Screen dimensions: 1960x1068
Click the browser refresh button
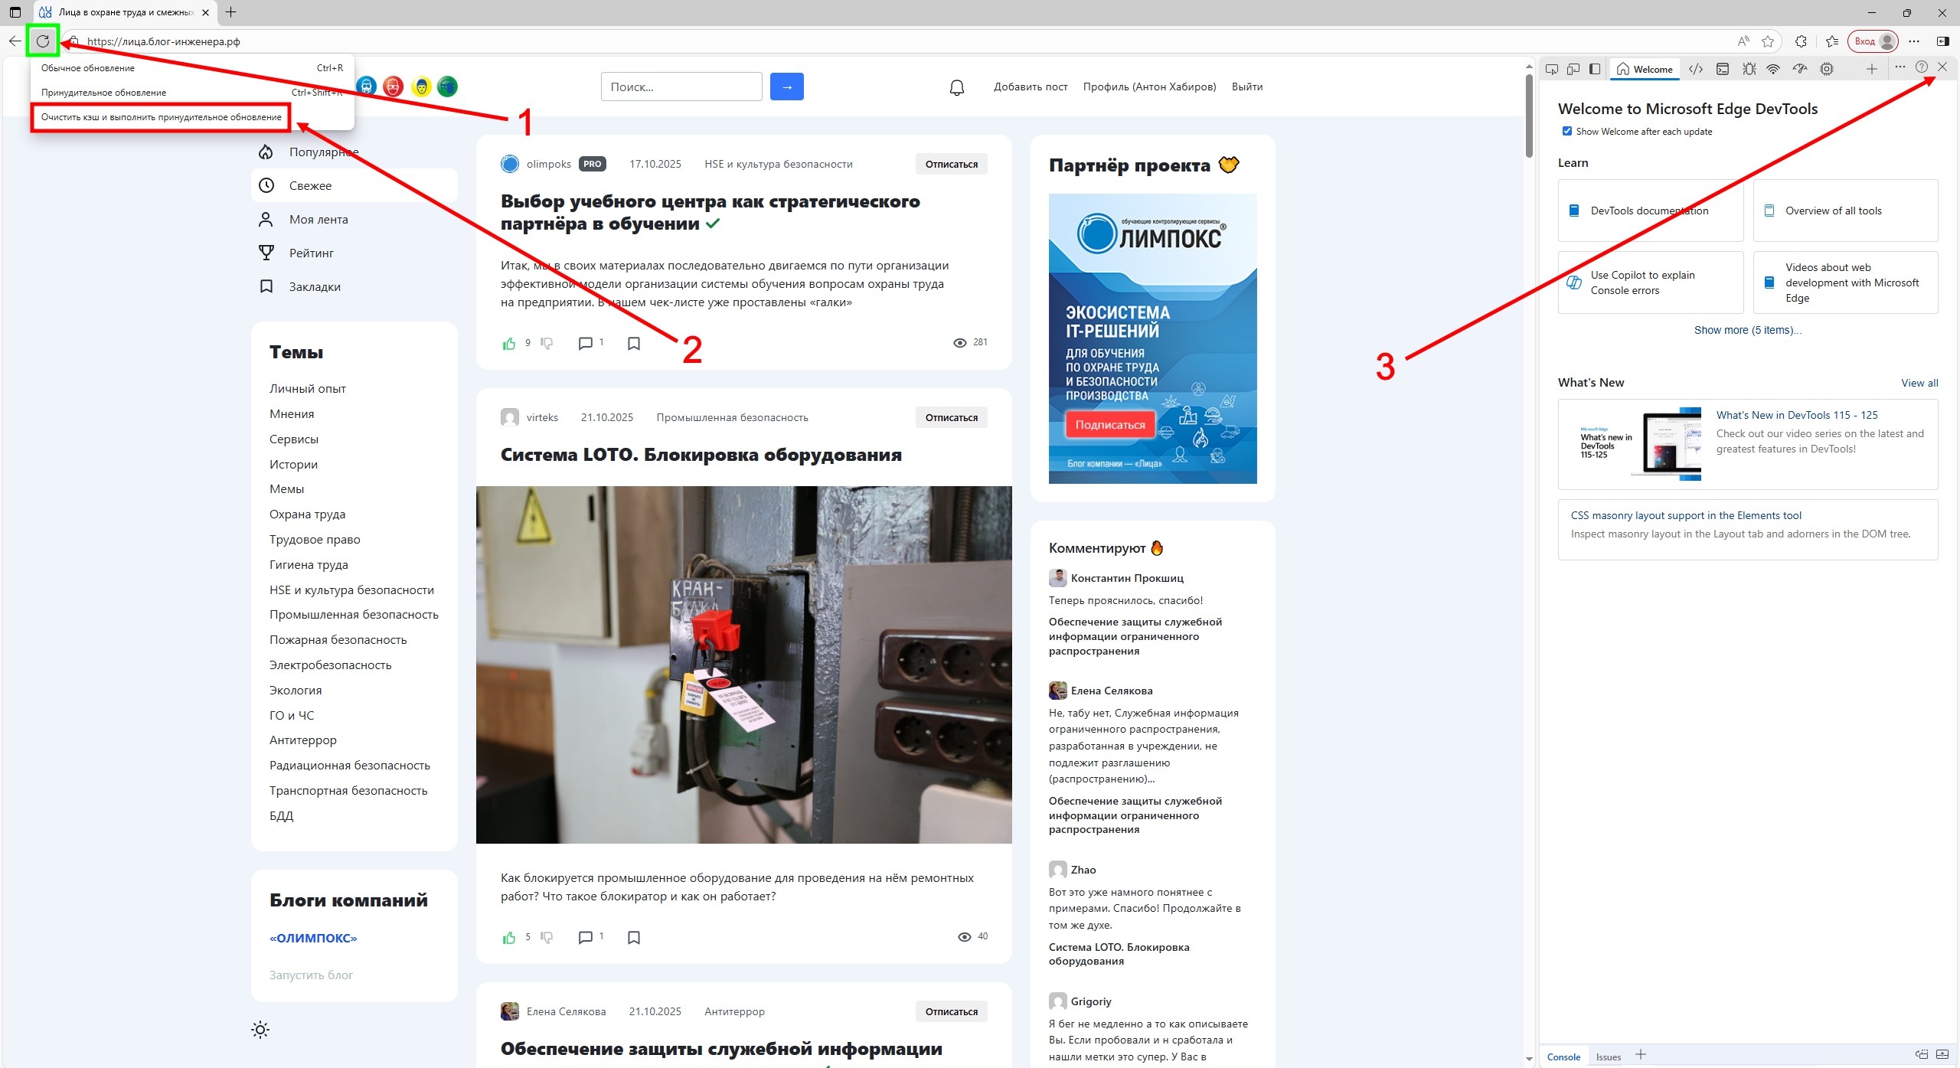[x=43, y=41]
